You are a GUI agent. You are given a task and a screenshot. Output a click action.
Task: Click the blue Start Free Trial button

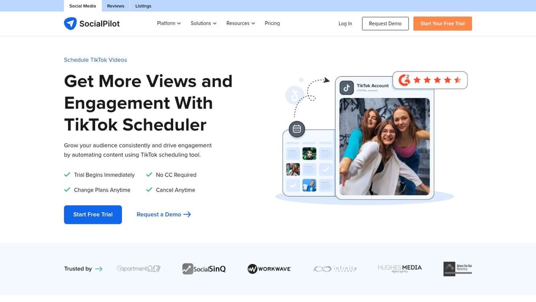coord(93,215)
